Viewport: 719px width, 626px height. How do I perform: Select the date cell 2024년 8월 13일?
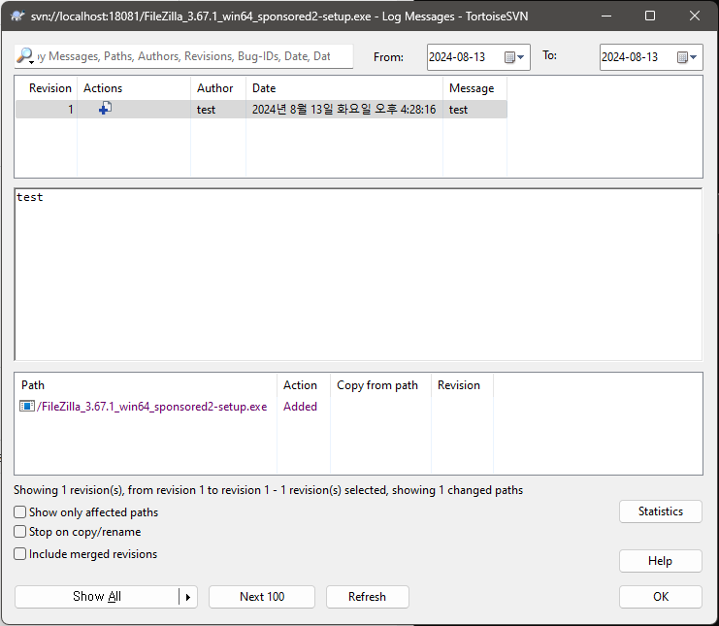coord(343,110)
